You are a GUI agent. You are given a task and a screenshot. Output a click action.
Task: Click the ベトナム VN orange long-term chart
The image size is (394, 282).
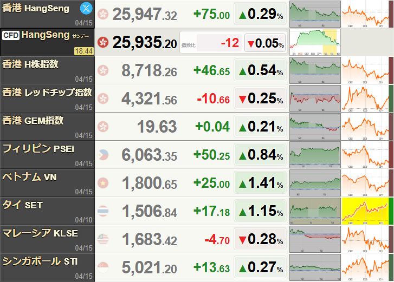(365, 183)
